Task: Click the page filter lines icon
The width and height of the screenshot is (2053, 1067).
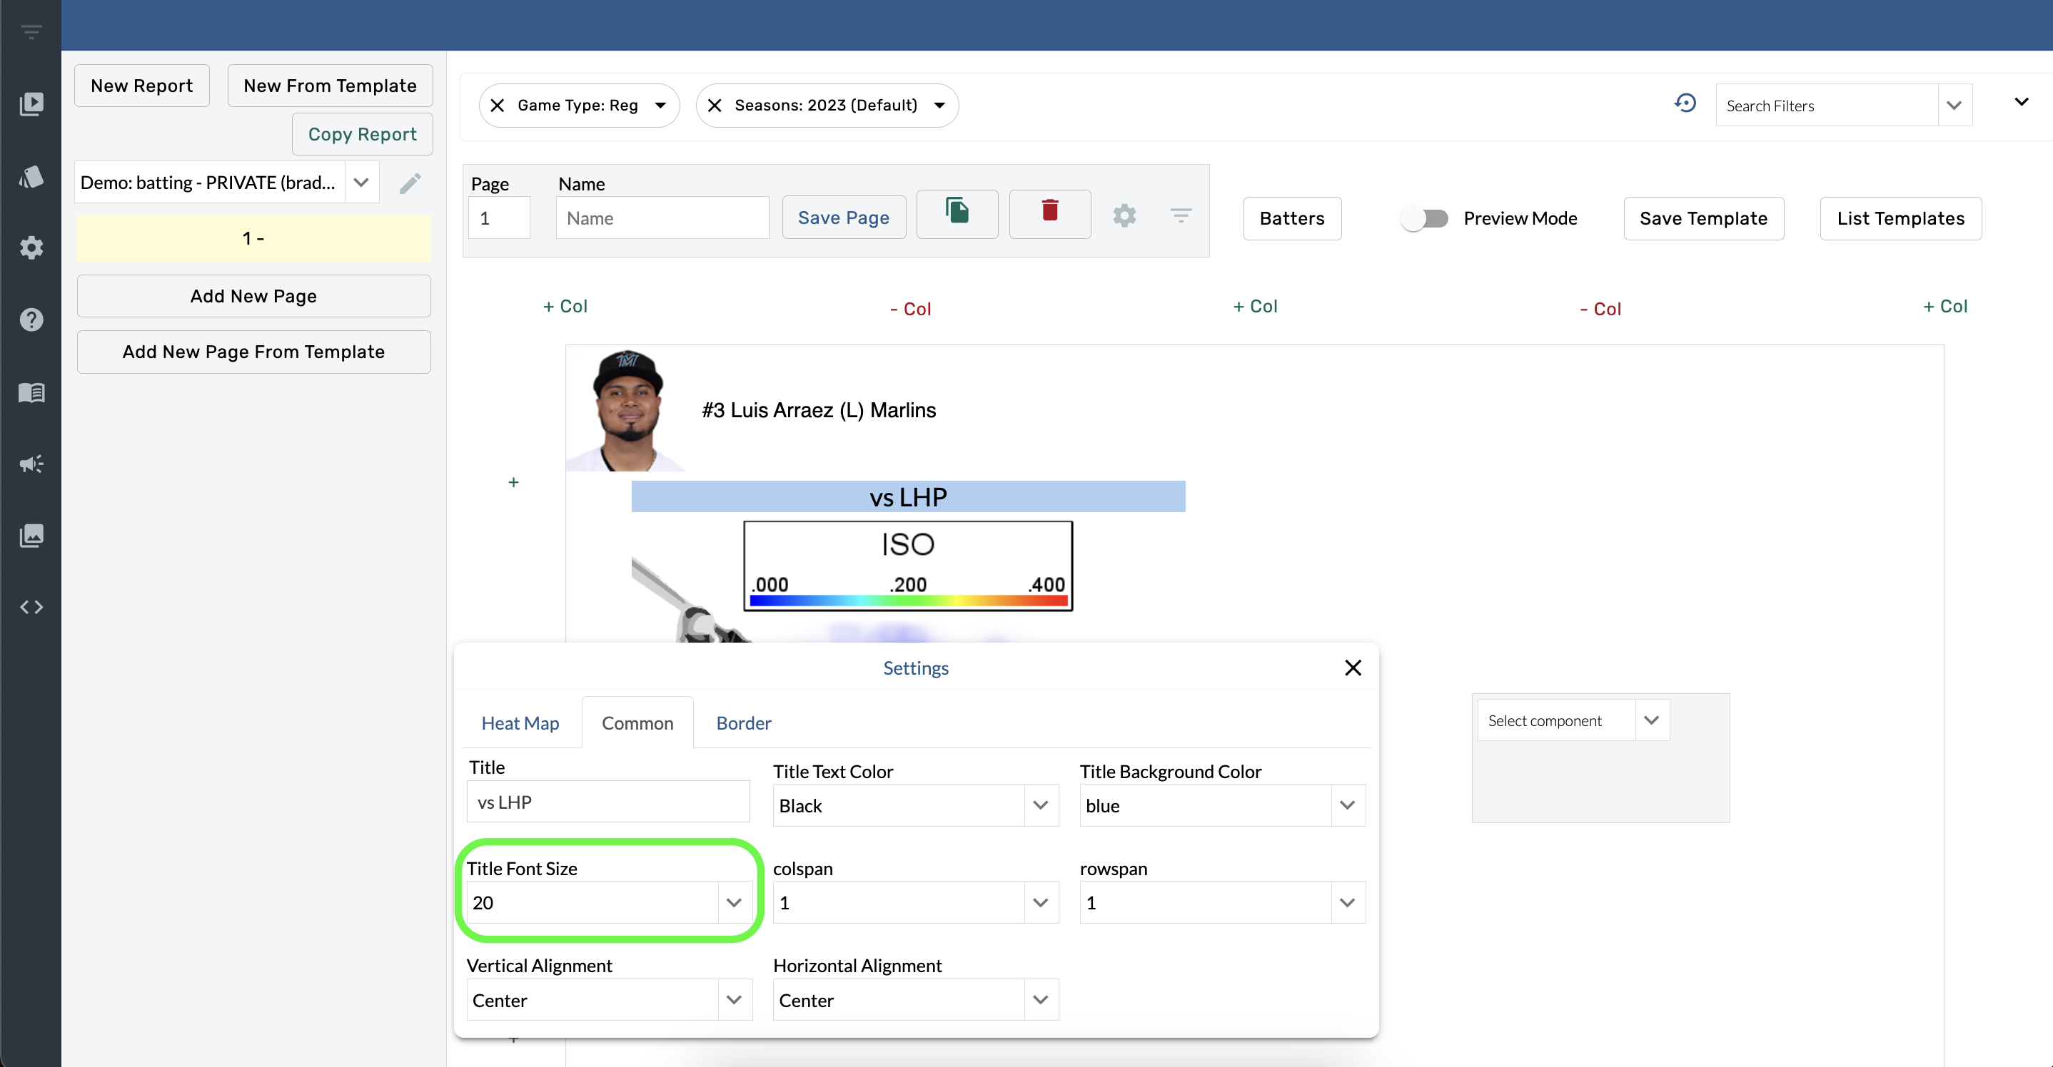Action: pos(1180,215)
